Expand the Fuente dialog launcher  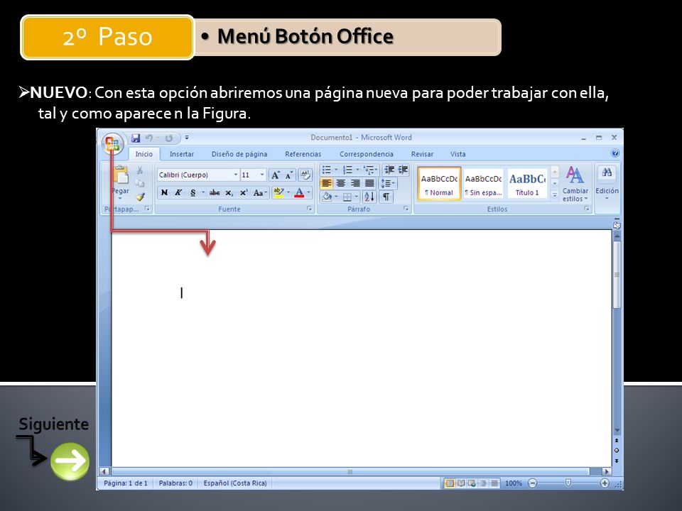click(309, 209)
